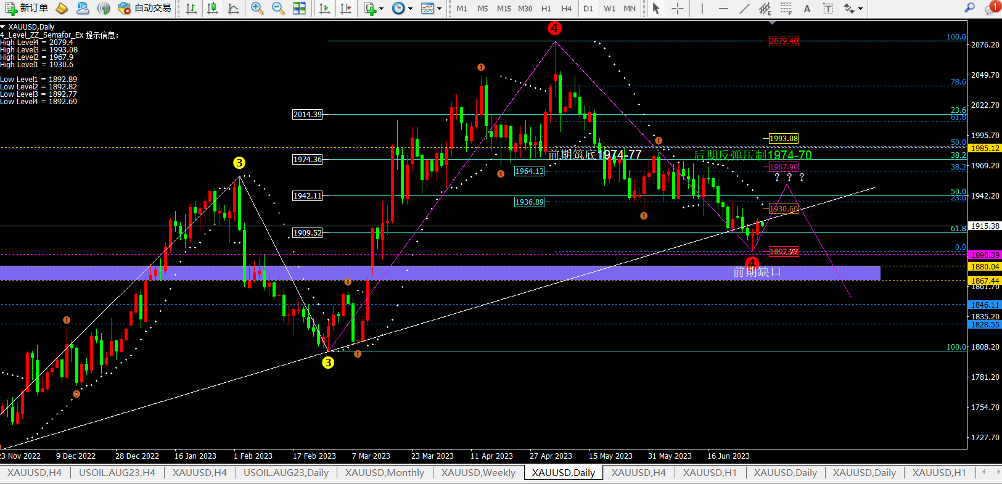Select the arrow cursor tool

tap(656, 8)
